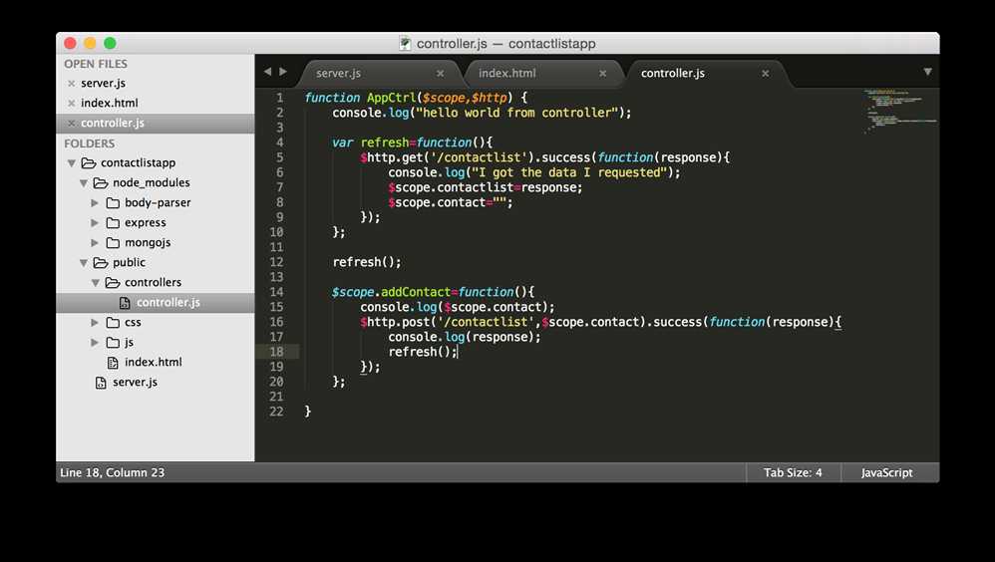Image resolution: width=995 pixels, height=562 pixels.
Task: Collapse the controllers folder arrow
Action: click(x=95, y=283)
